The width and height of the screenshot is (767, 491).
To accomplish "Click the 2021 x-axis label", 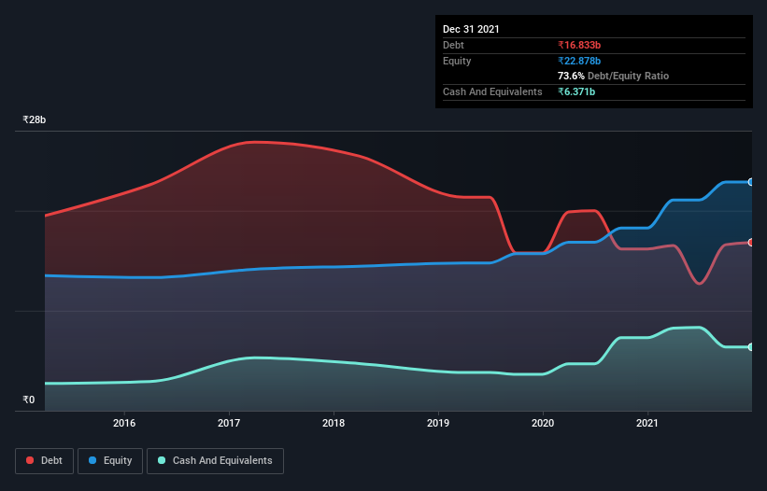I will 647,423.
